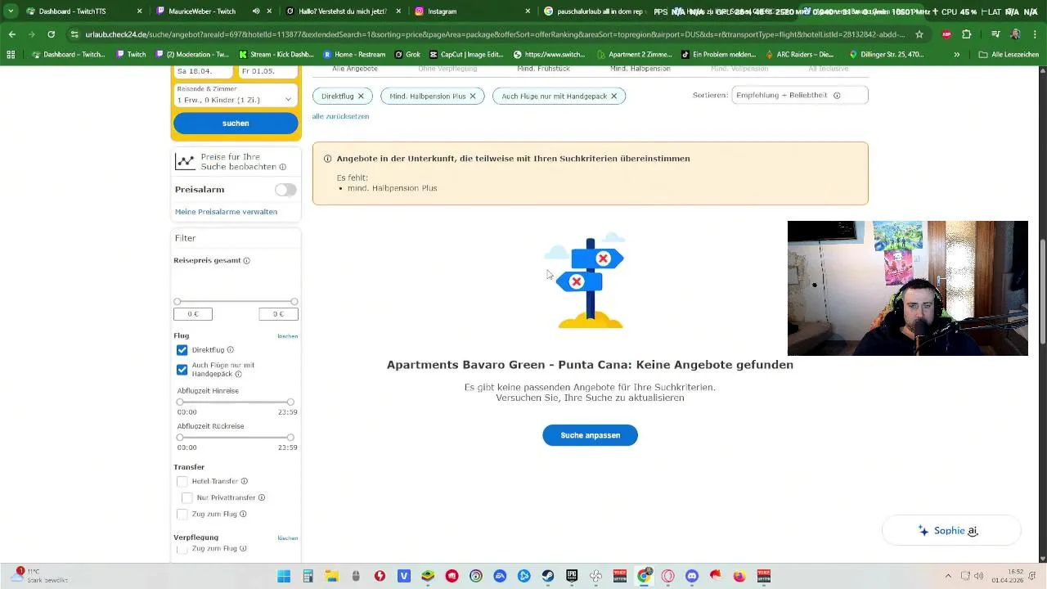Click the minimum price 0 € field
This screenshot has width=1047, height=589.
pyautogui.click(x=193, y=314)
